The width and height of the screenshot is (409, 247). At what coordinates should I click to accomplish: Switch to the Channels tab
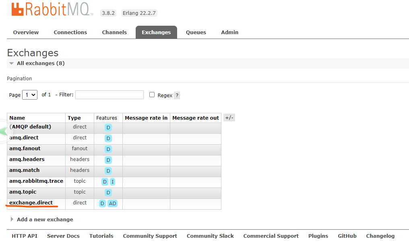click(114, 32)
